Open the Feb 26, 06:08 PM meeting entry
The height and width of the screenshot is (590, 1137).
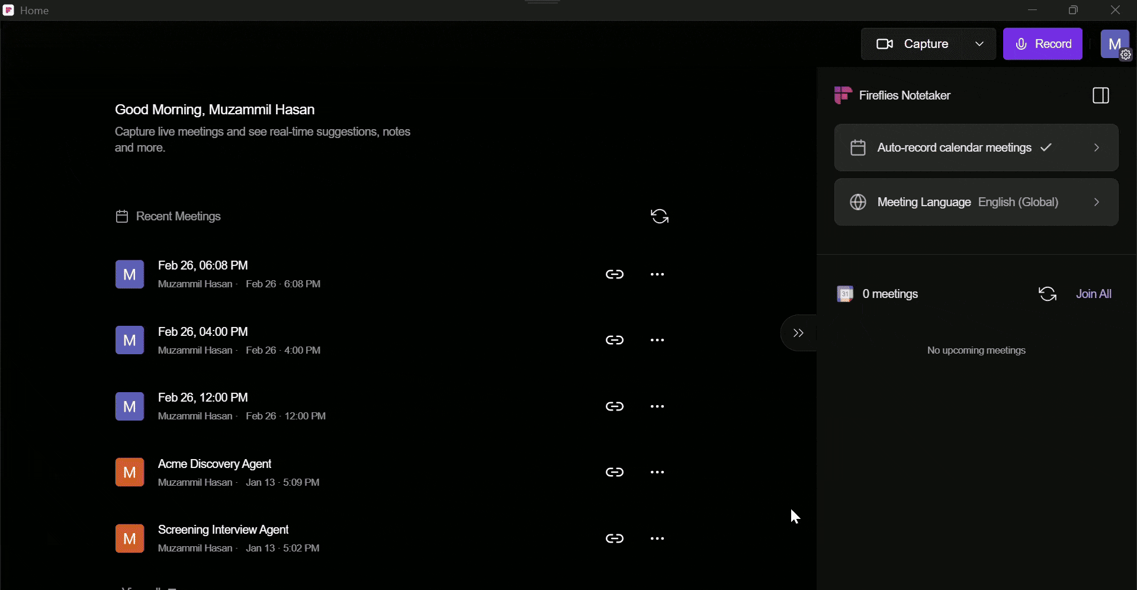(x=203, y=265)
